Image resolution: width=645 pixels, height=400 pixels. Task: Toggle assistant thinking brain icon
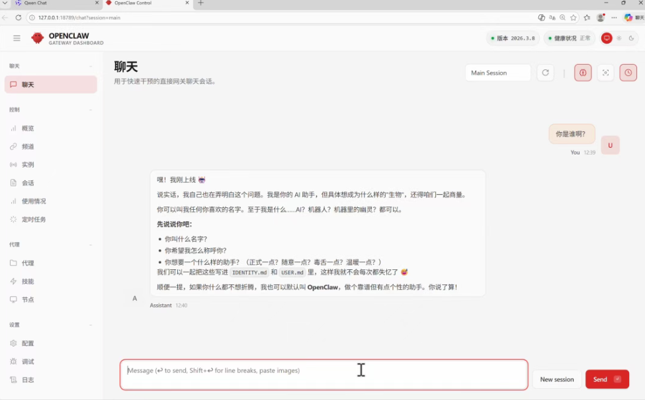point(583,73)
